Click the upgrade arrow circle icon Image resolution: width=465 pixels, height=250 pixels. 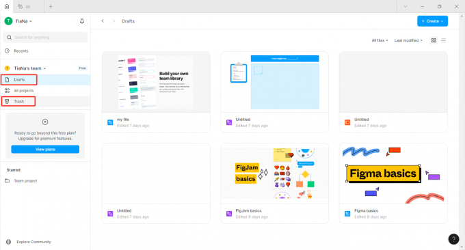point(45,122)
